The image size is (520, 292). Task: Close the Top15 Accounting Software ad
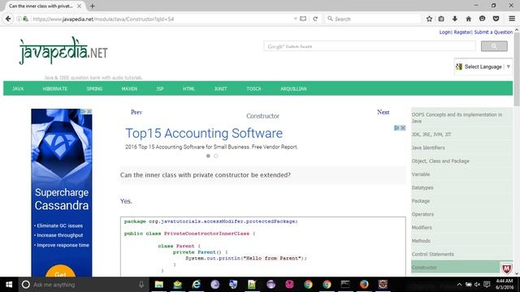[x=403, y=128]
